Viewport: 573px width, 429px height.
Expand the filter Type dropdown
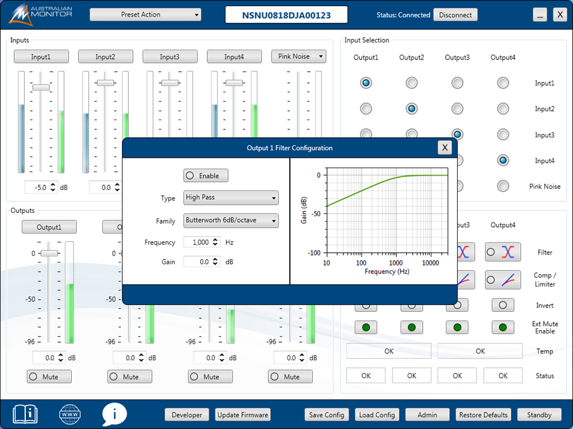(231, 198)
